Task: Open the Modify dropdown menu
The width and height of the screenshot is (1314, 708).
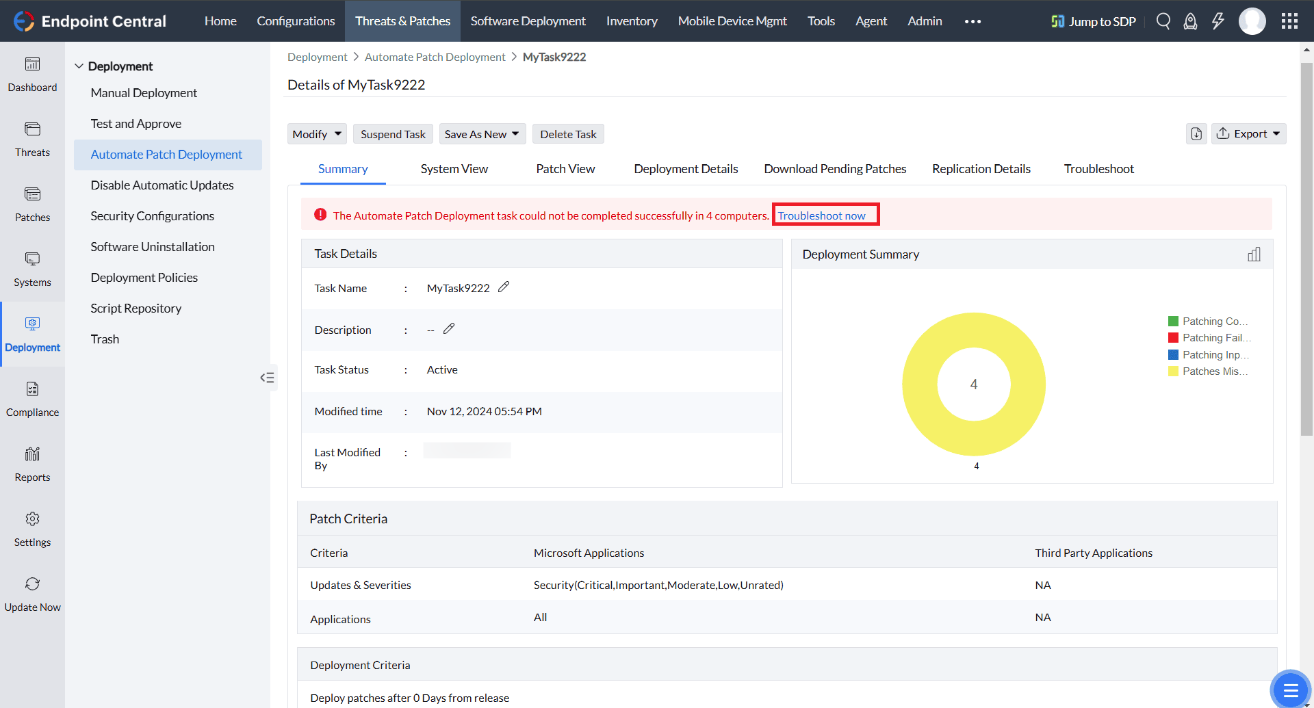Action: [317, 134]
